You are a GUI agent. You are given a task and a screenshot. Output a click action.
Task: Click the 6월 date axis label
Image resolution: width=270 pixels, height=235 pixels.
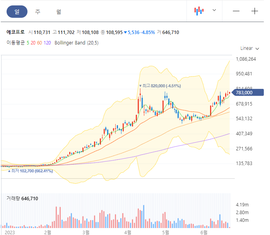(x=204, y=232)
